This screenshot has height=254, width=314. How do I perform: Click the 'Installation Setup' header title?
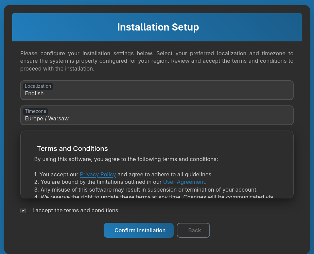click(158, 27)
